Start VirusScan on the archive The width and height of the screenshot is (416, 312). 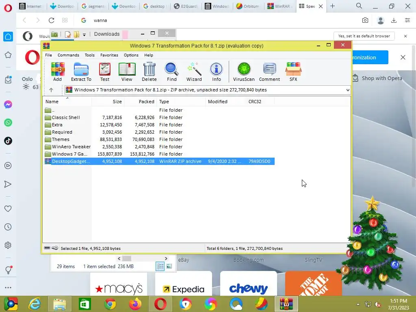pos(244,71)
